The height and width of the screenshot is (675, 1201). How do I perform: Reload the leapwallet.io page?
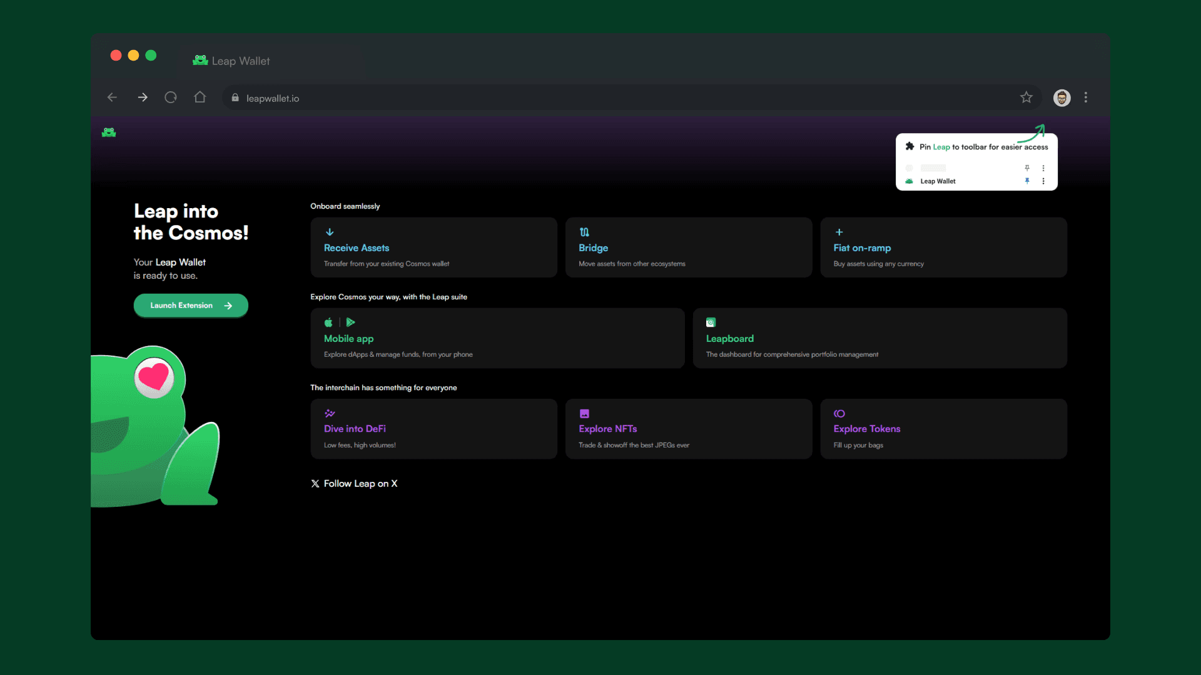171,97
